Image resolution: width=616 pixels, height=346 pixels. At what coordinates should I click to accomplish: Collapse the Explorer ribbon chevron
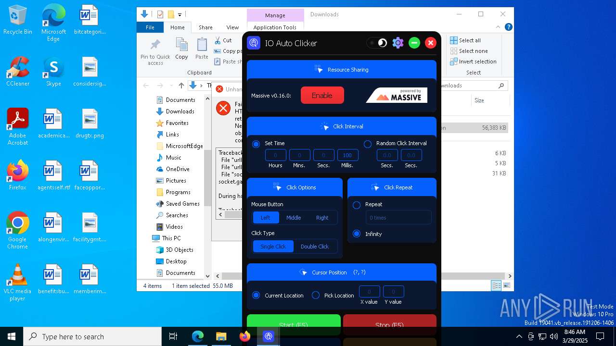(x=499, y=27)
